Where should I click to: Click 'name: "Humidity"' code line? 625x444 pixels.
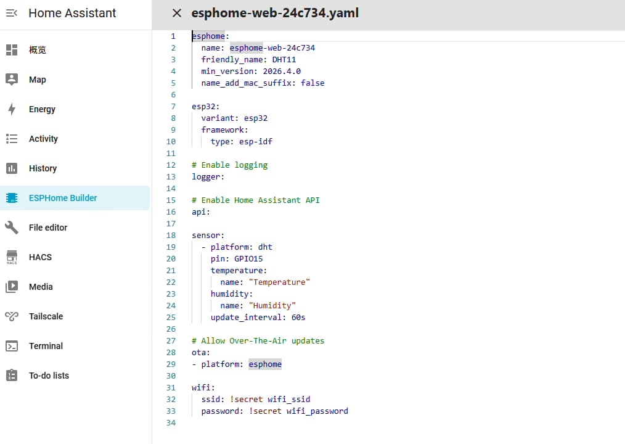coord(258,306)
